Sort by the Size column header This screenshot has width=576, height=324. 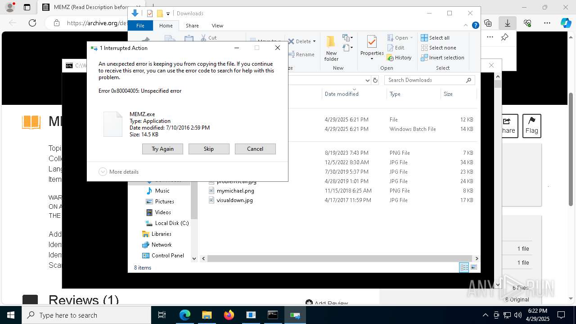click(458, 94)
